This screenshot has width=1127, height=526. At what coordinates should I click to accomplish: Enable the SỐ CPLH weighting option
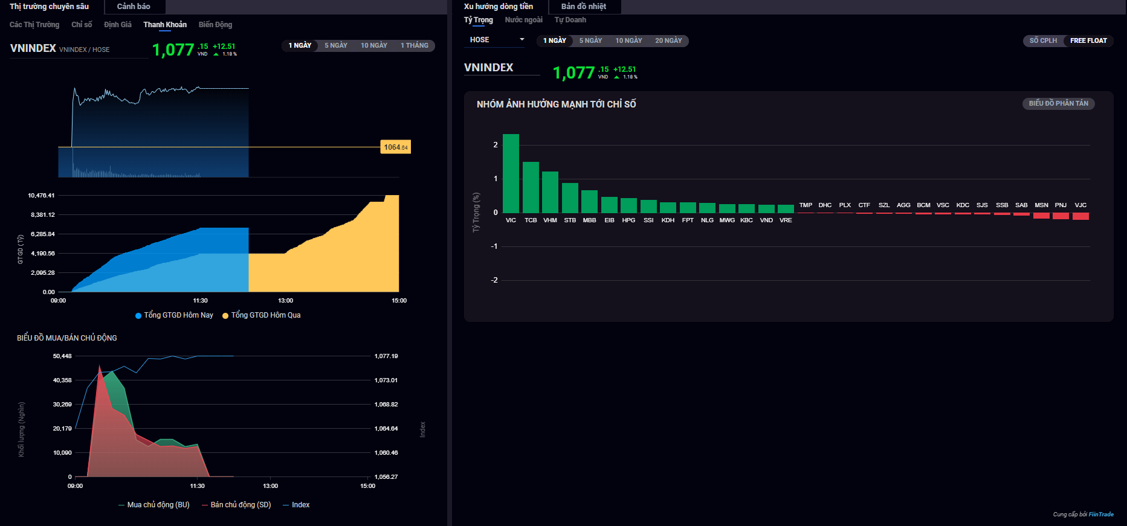[x=1043, y=41]
